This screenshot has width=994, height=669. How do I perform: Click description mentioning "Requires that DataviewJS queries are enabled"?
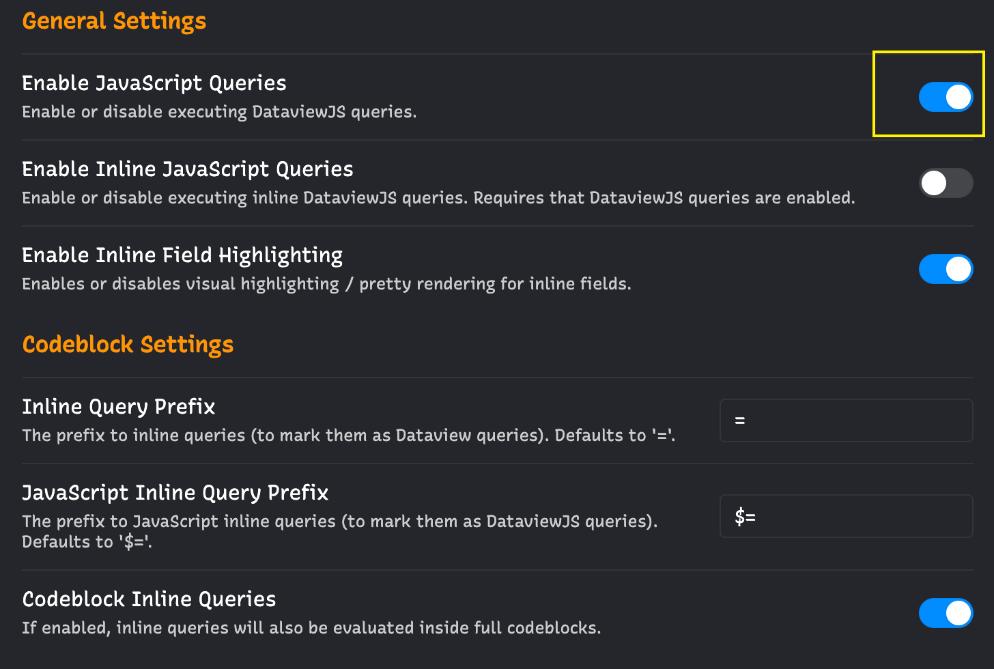[x=438, y=198]
